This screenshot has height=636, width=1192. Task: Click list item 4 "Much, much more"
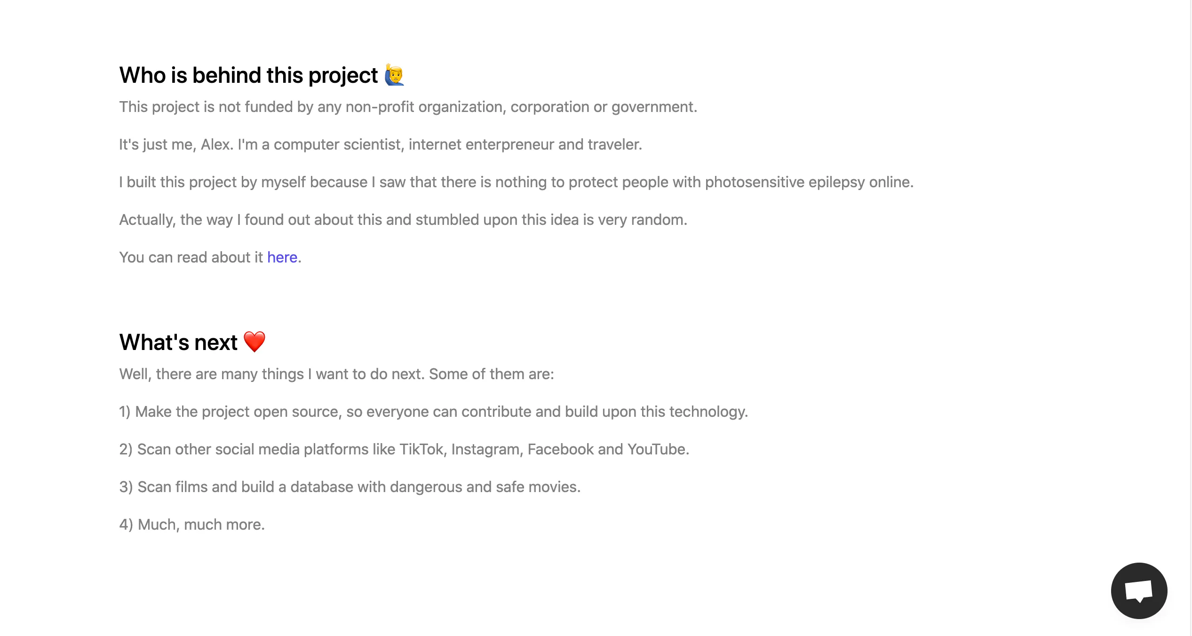[x=192, y=525]
